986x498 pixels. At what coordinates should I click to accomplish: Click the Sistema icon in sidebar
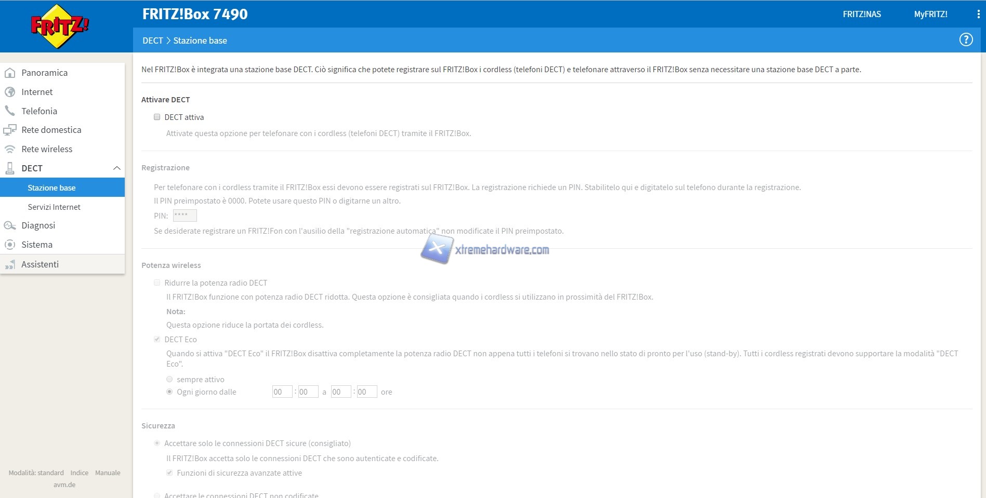(x=9, y=245)
